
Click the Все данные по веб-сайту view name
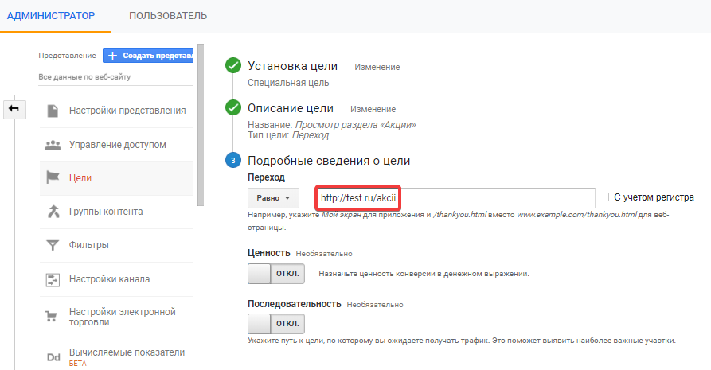pos(84,77)
